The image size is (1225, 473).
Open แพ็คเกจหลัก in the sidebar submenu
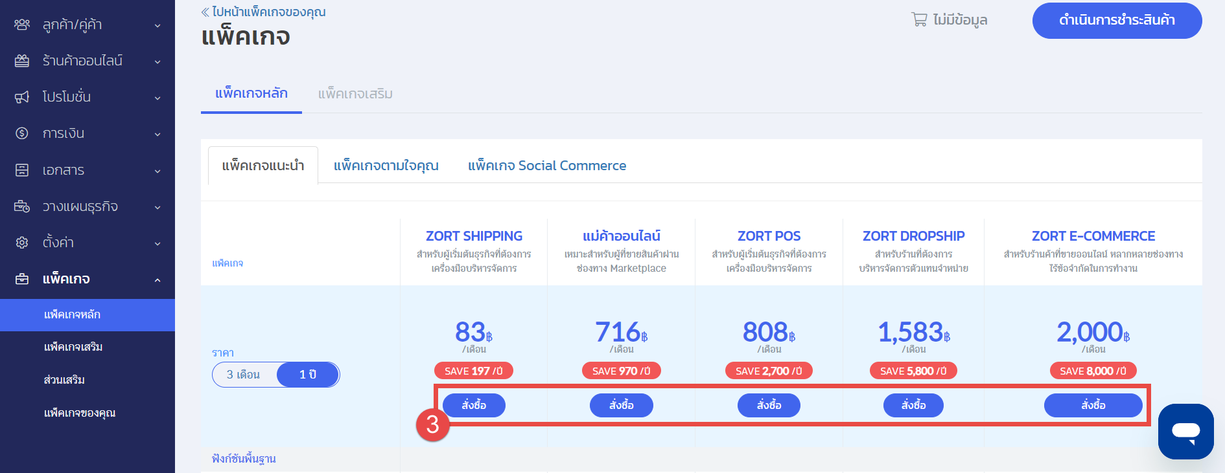87,315
